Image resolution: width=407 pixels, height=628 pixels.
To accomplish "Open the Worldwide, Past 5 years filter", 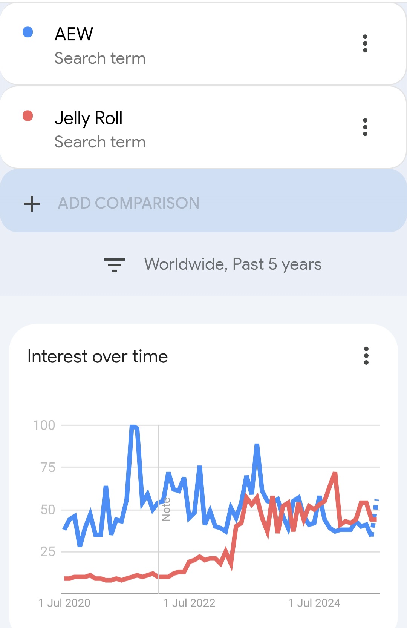I will [x=233, y=264].
